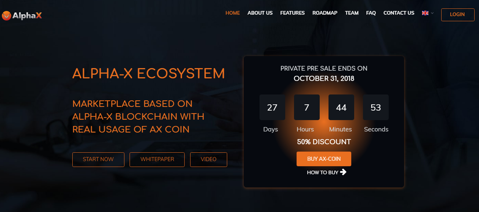Screen dimensions: 479x212
Task: Click the AlphaX brand name text
Action: click(27, 16)
